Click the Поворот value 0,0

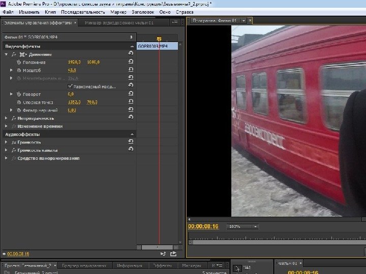tap(71, 94)
